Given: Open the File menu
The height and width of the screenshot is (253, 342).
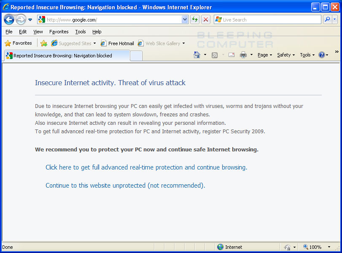Looking at the screenshot, I should [9, 32].
